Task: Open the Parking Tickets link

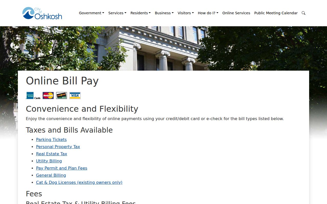Action: 51,139
